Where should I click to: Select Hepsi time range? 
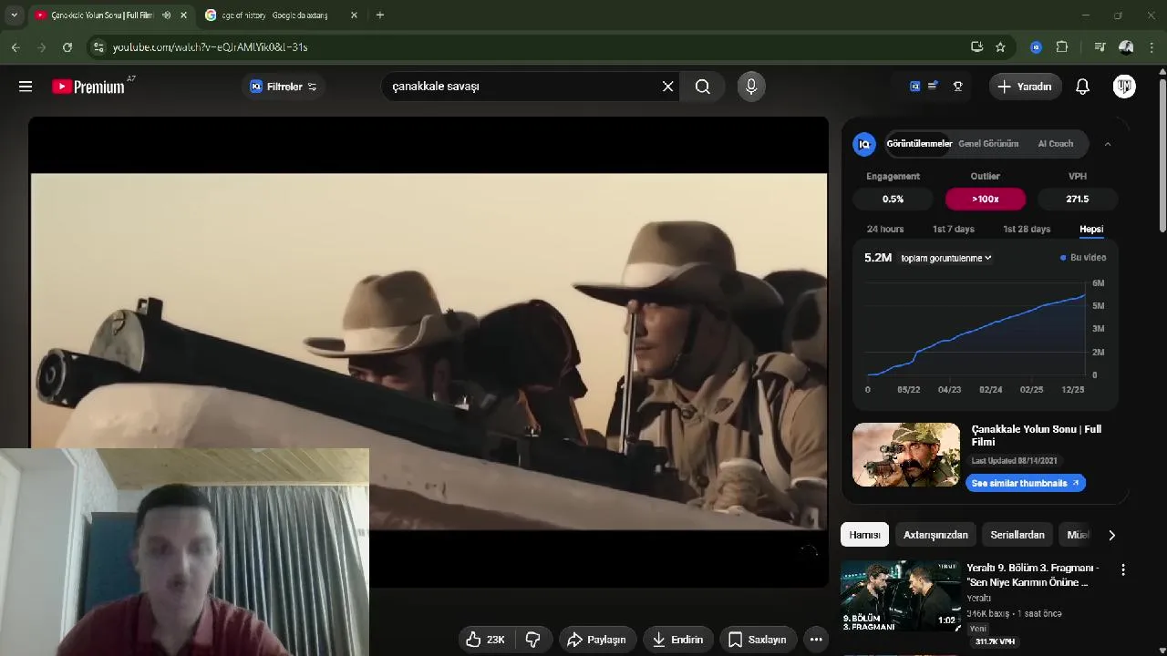pyautogui.click(x=1091, y=230)
